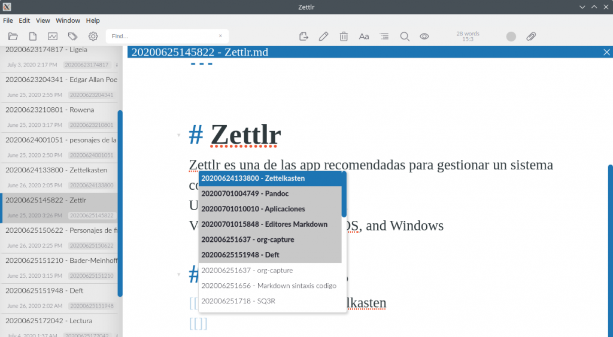Open the Personajes de fi note
This screenshot has width=613, height=337.
click(59, 238)
